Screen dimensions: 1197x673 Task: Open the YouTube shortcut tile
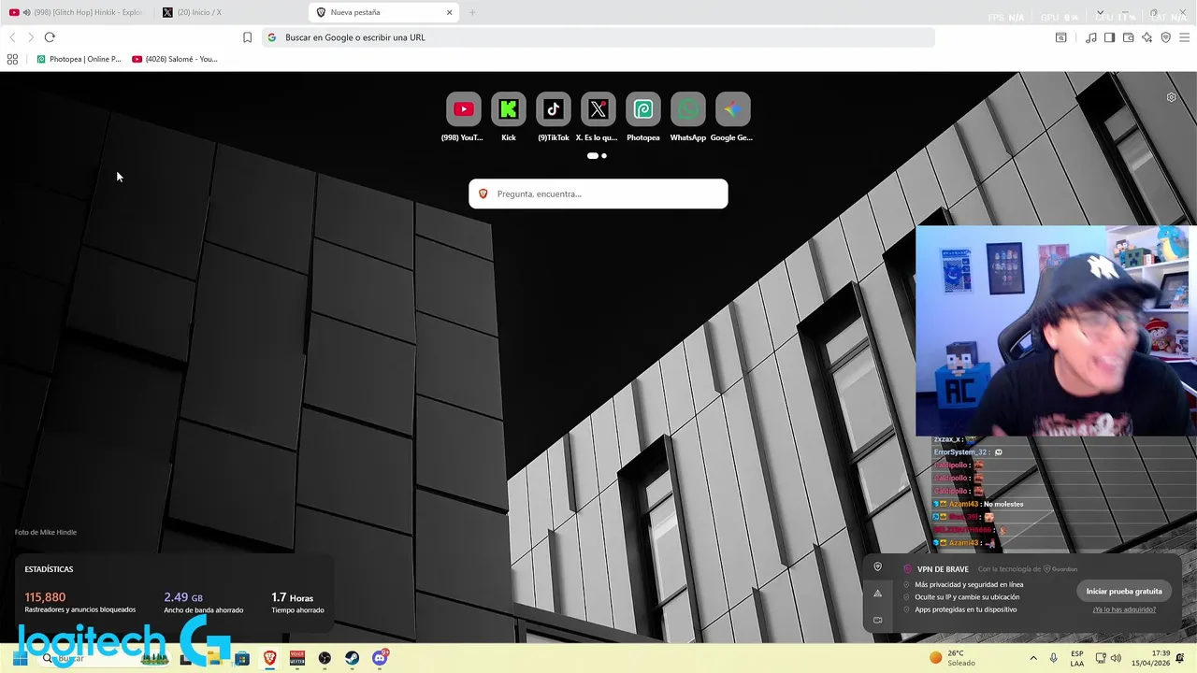point(463,109)
